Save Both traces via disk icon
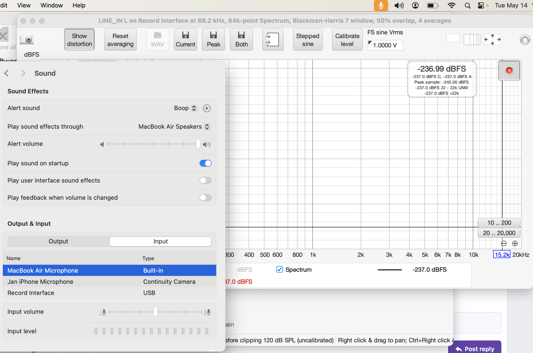 pos(242,39)
